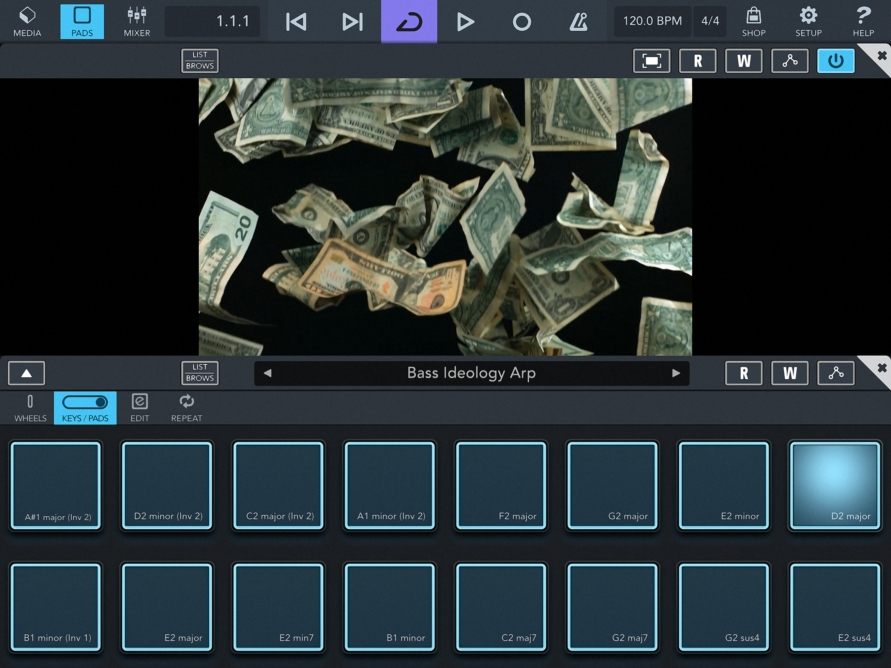Enable automation Write for instrument track
The width and height of the screenshot is (891, 668).
(x=789, y=373)
